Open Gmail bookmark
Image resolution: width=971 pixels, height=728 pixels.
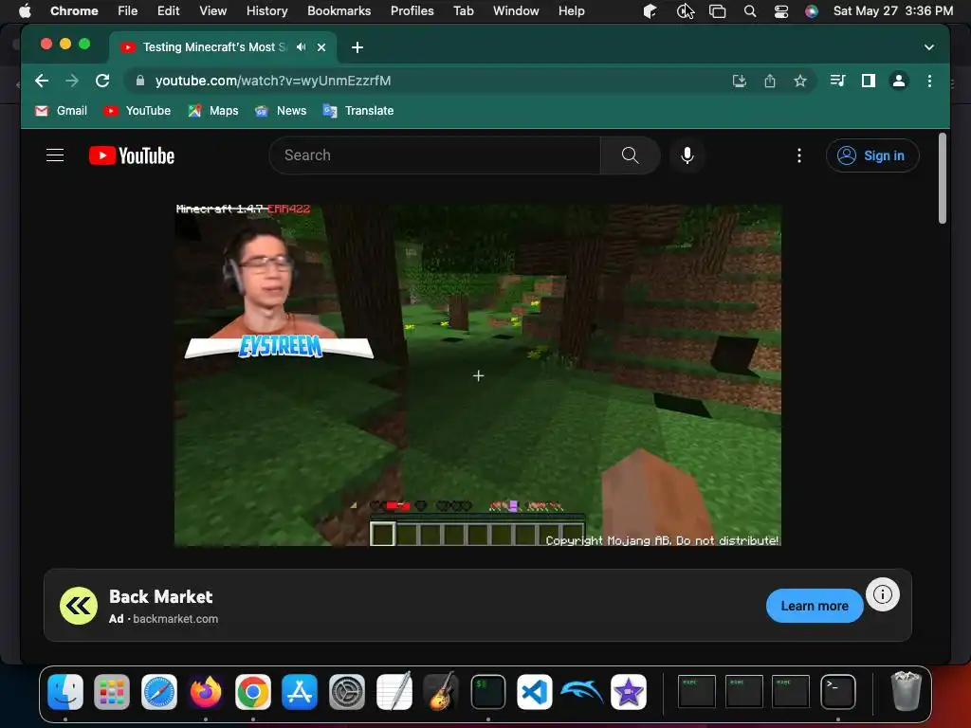[61, 111]
